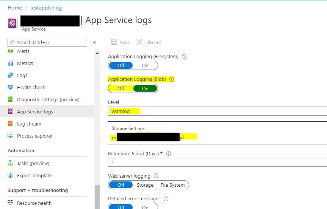Screen dimensions: 327x209
Task: Open testappforlog breadcrumb link
Action: click(46, 8)
